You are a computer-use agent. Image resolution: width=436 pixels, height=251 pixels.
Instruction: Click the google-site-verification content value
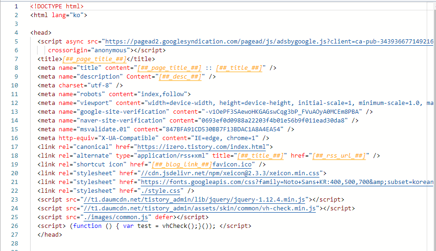[x=282, y=112]
